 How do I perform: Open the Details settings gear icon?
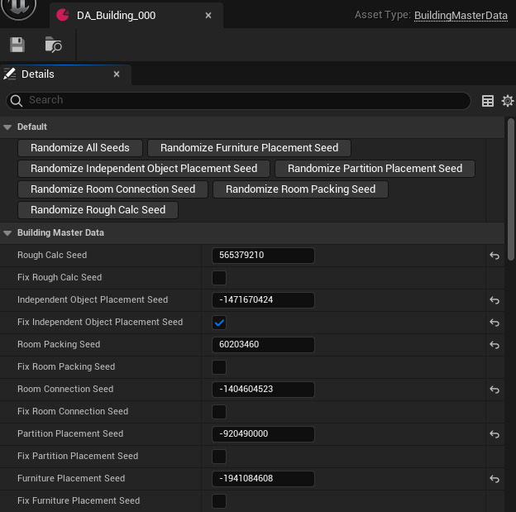tap(508, 101)
